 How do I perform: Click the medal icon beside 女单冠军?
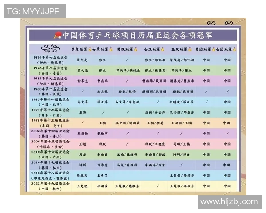[111, 49]
